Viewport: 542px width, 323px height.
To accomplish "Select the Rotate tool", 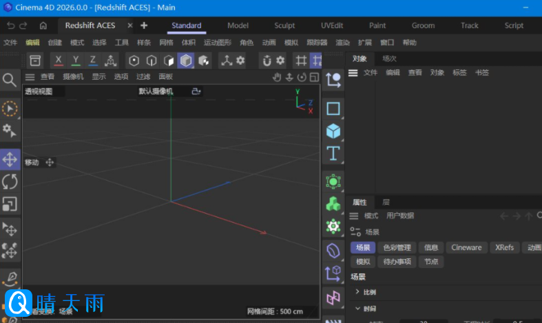I will click(10, 182).
